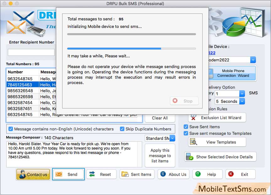Click the Exclusion List Wizard 123 icon

point(193,117)
